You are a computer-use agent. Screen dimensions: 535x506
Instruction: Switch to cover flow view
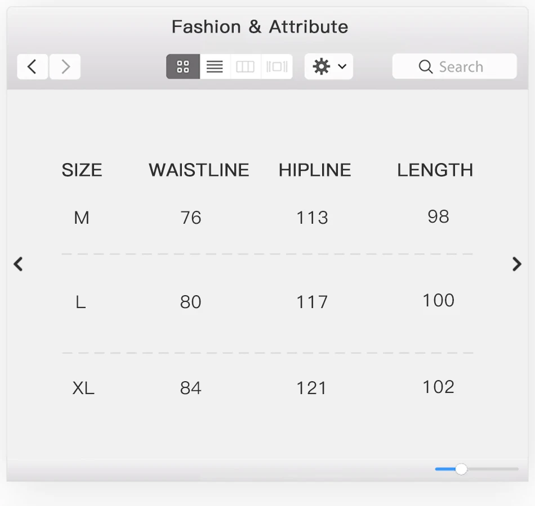tap(277, 67)
